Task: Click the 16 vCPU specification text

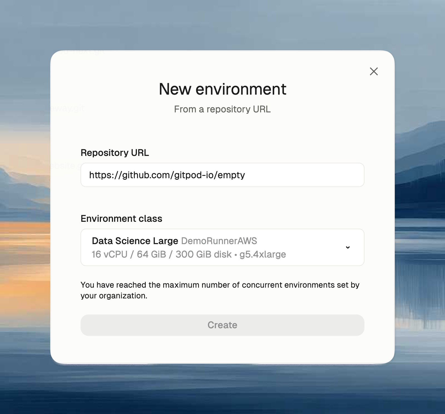Action: tap(109, 254)
